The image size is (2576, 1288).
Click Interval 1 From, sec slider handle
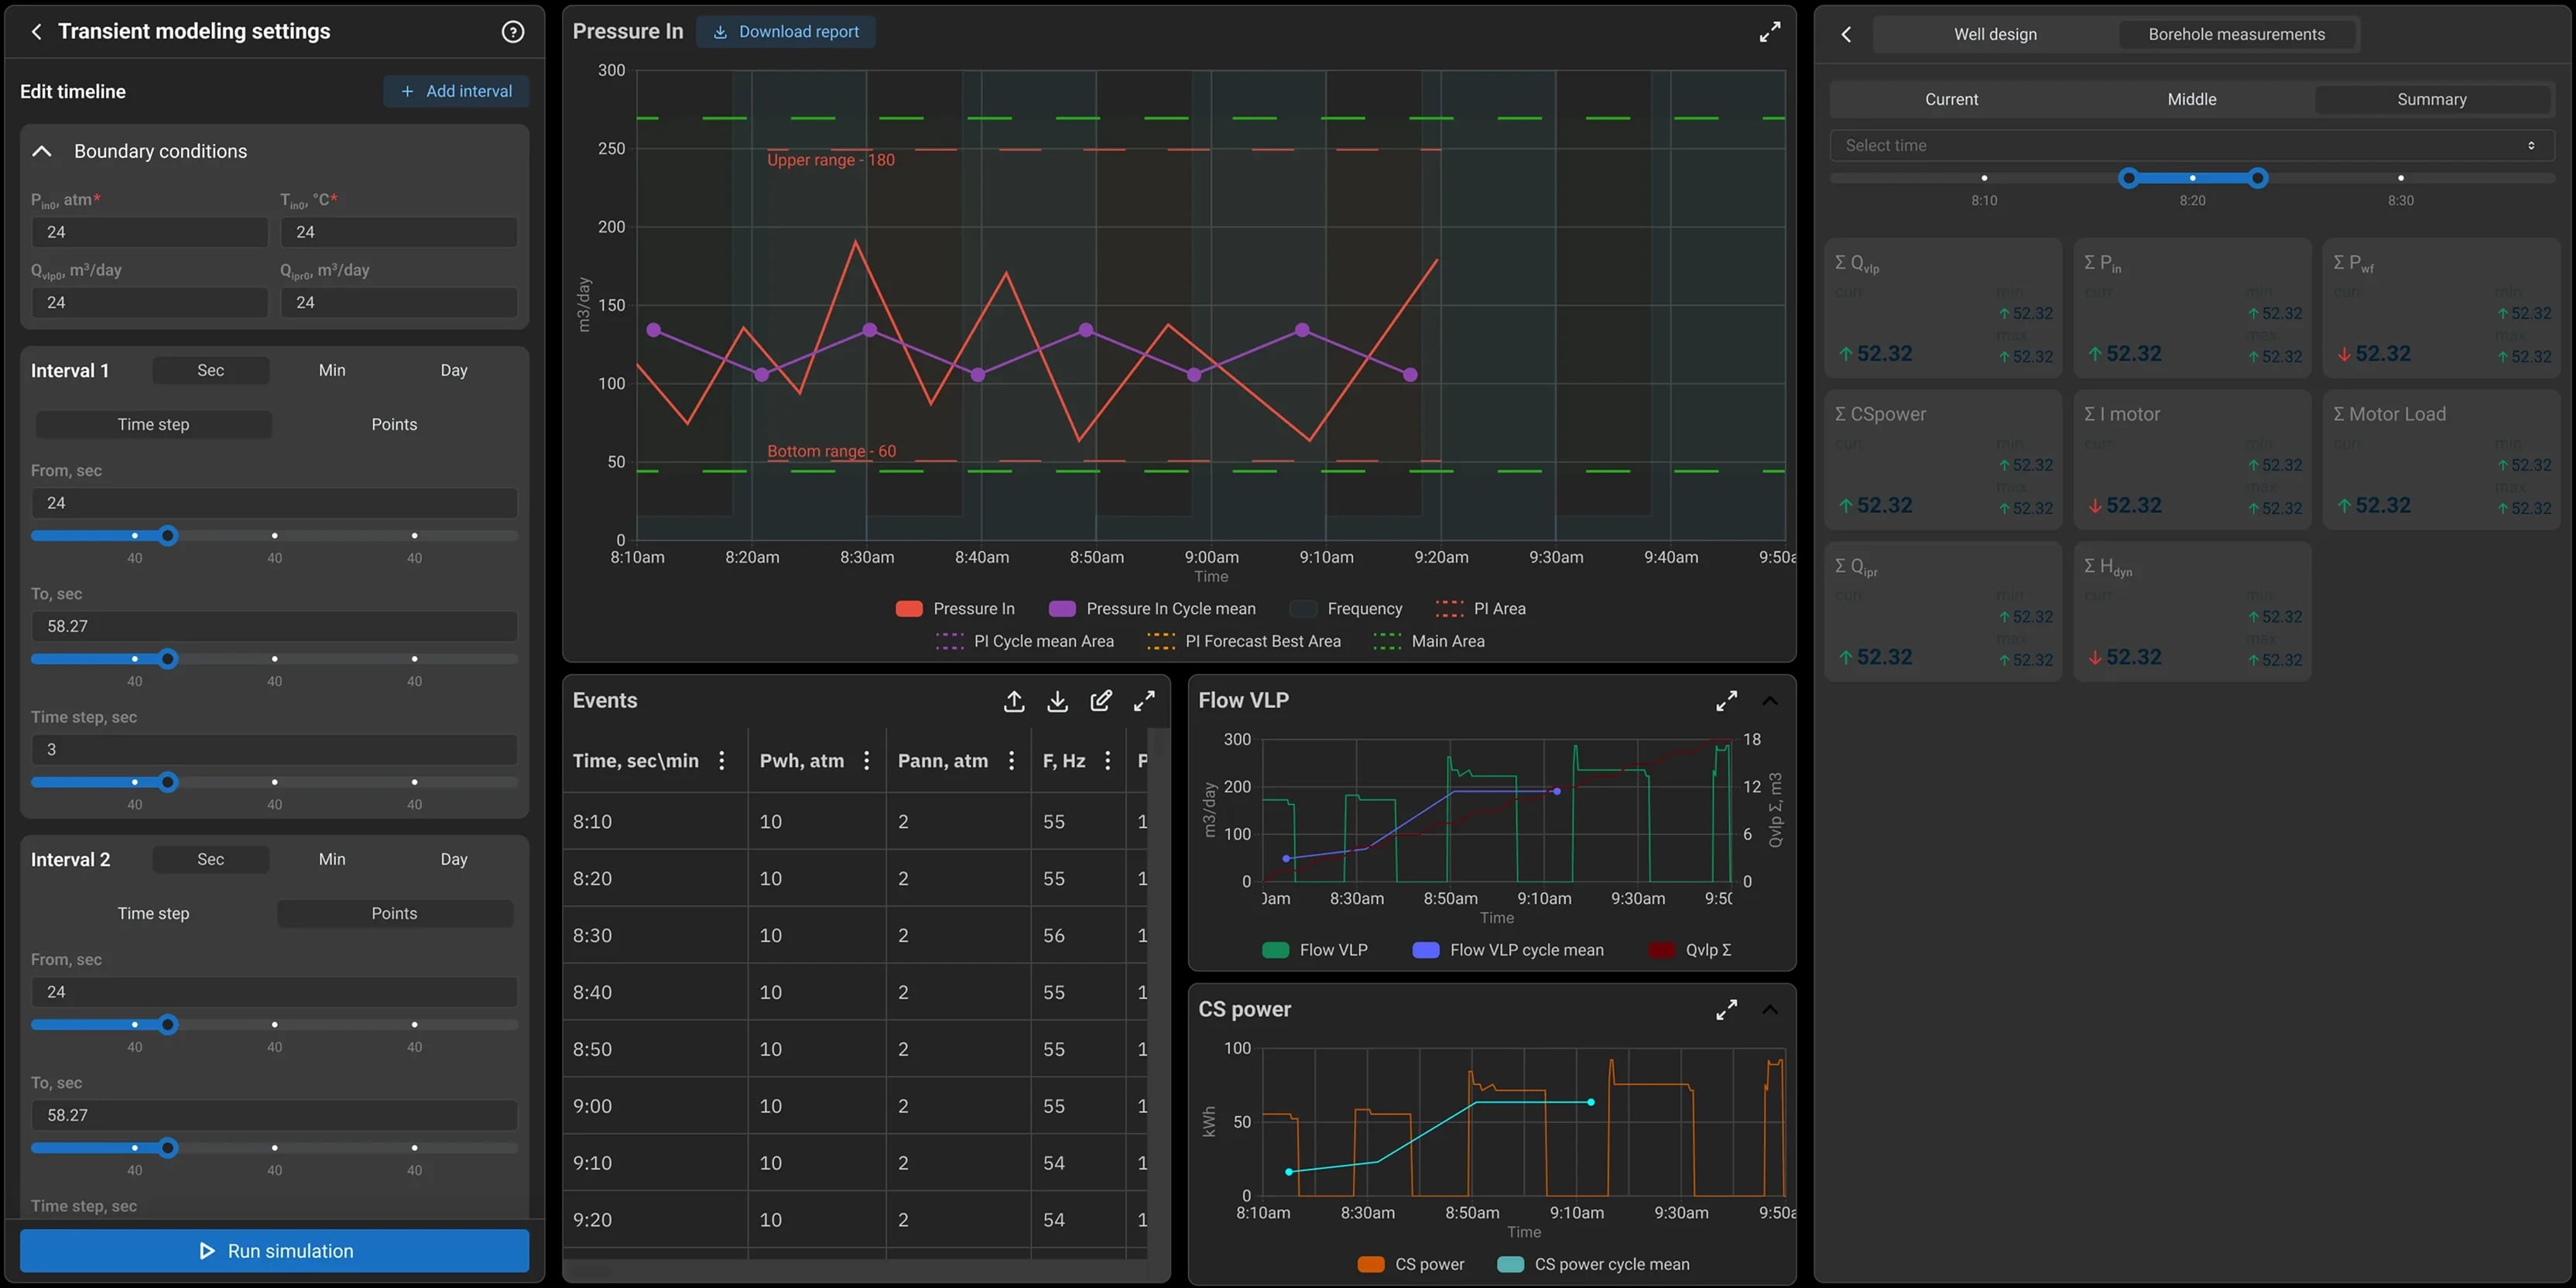coord(168,536)
